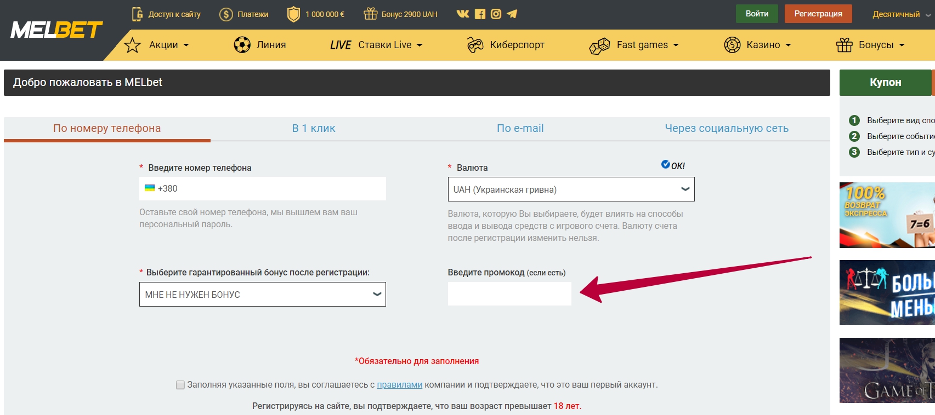Open the правилами link
This screenshot has height=415, width=935.
click(x=399, y=385)
